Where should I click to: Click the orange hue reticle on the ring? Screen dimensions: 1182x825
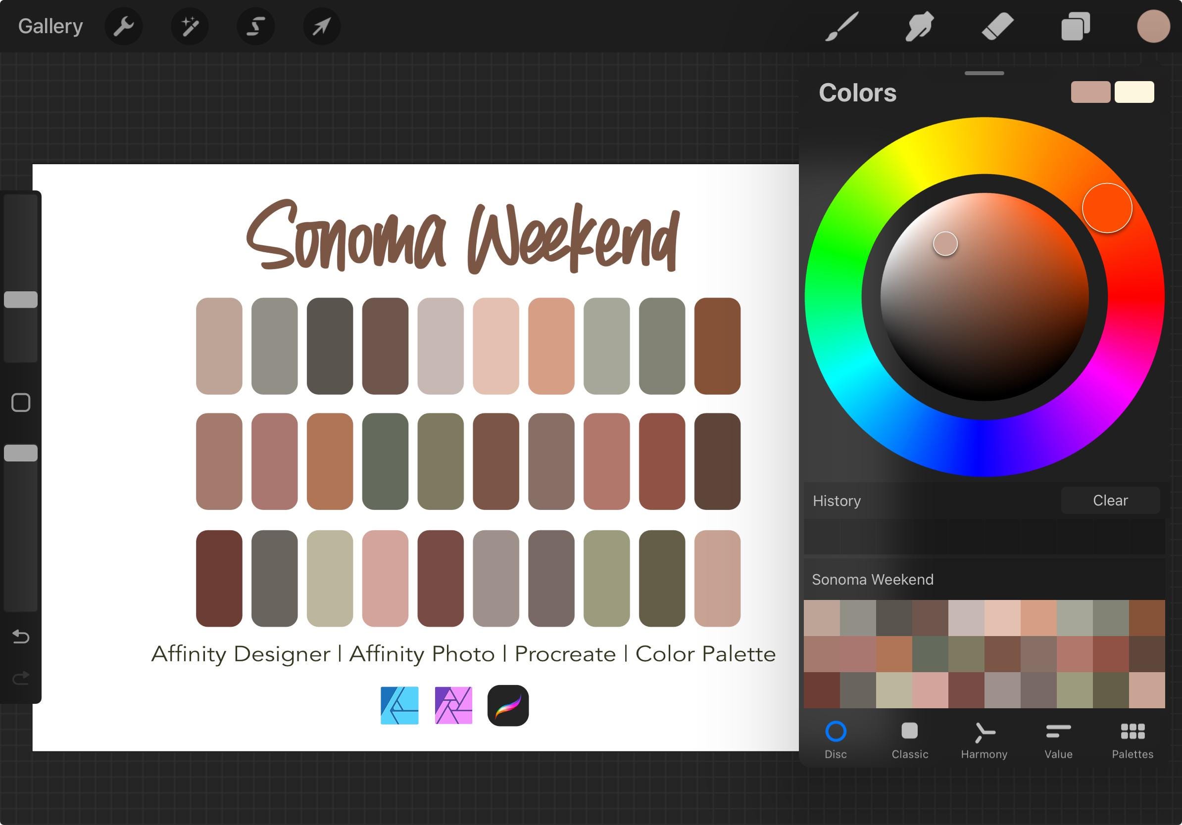click(1107, 208)
